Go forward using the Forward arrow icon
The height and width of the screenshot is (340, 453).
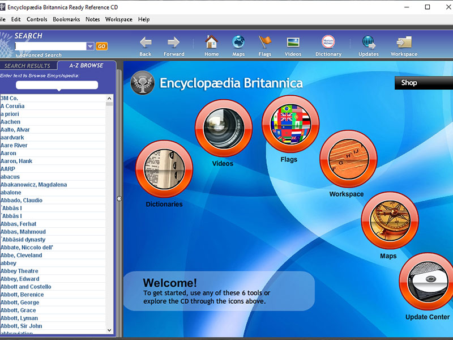[x=174, y=42]
